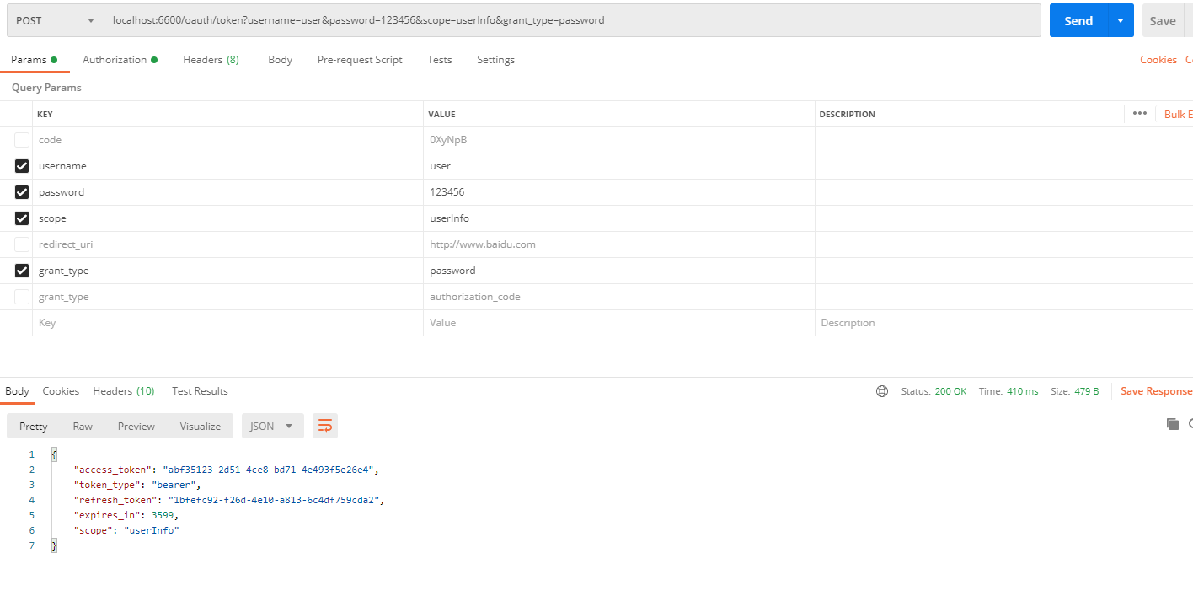
Task: Switch response view to Pretty
Action: tap(34, 426)
